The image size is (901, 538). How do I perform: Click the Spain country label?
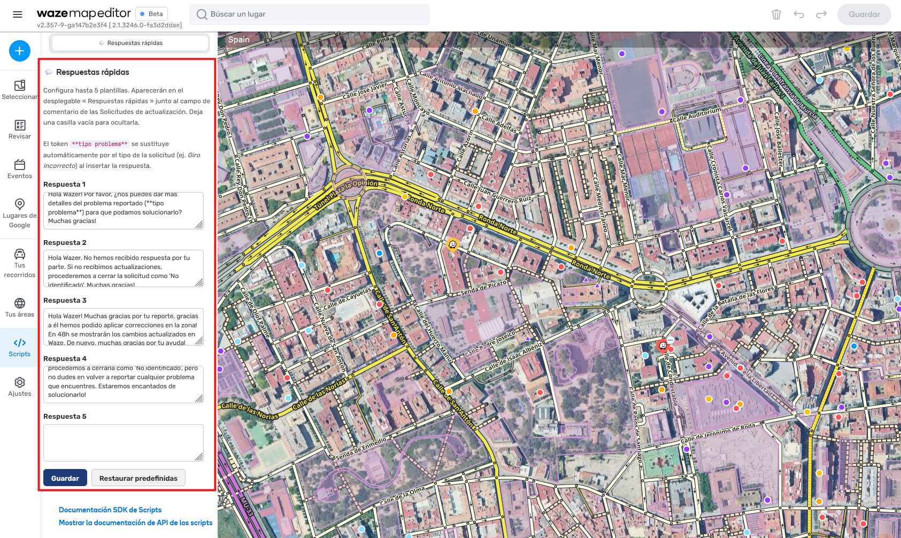pyautogui.click(x=239, y=40)
